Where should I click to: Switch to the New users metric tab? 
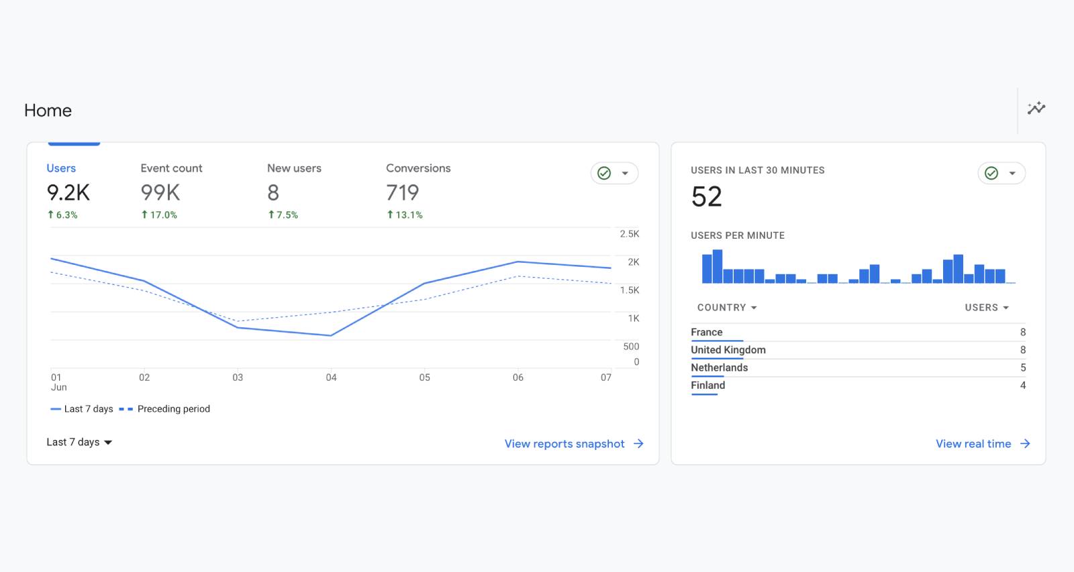tap(294, 168)
